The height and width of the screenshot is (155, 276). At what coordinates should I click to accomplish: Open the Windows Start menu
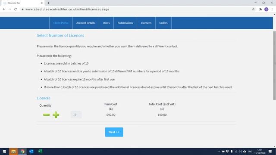click(4, 151)
